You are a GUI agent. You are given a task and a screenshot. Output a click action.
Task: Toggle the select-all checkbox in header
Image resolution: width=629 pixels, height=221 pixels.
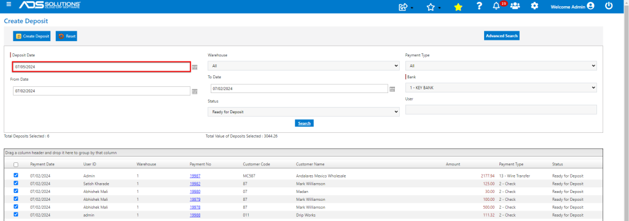[x=15, y=164]
